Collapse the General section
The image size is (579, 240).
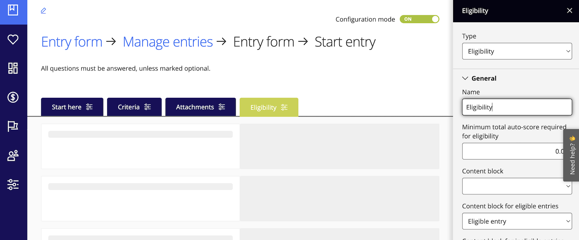tap(465, 78)
